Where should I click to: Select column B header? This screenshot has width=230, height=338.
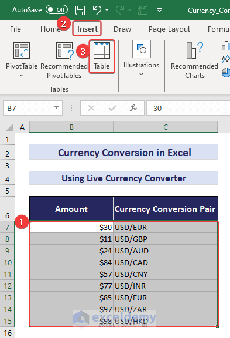point(71,127)
